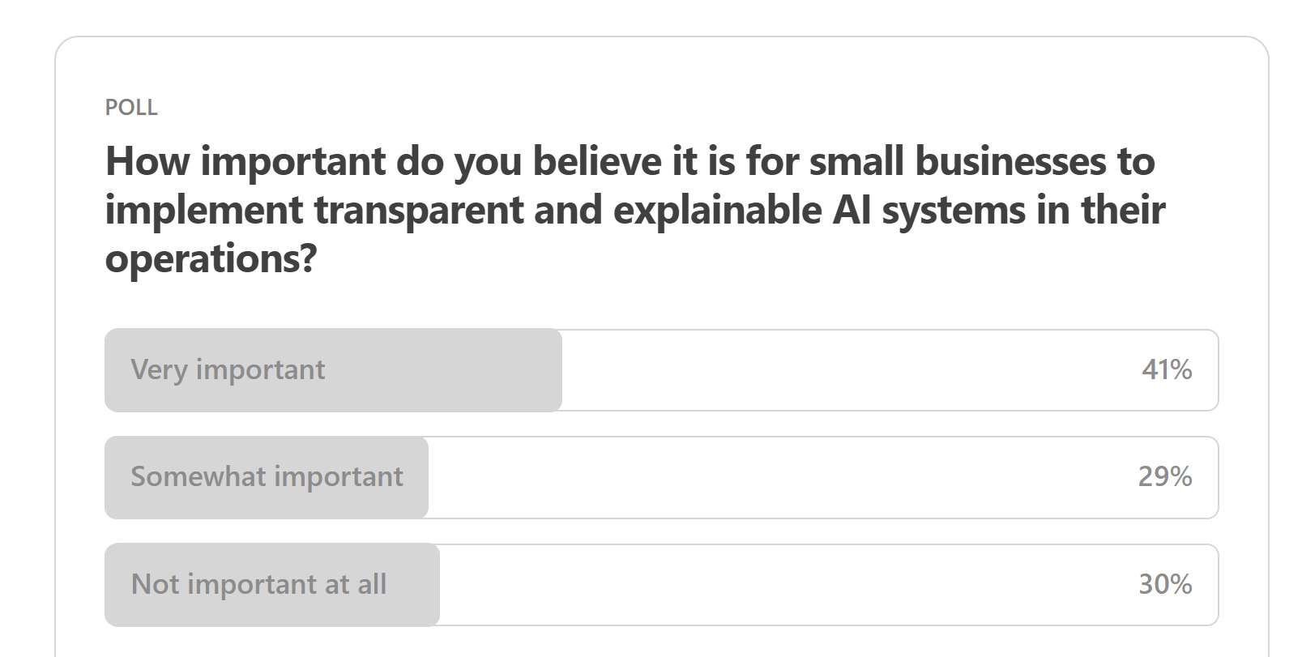Viewport: 1302px width, 657px height.
Task: Click the POLL label above the question
Action: click(131, 107)
